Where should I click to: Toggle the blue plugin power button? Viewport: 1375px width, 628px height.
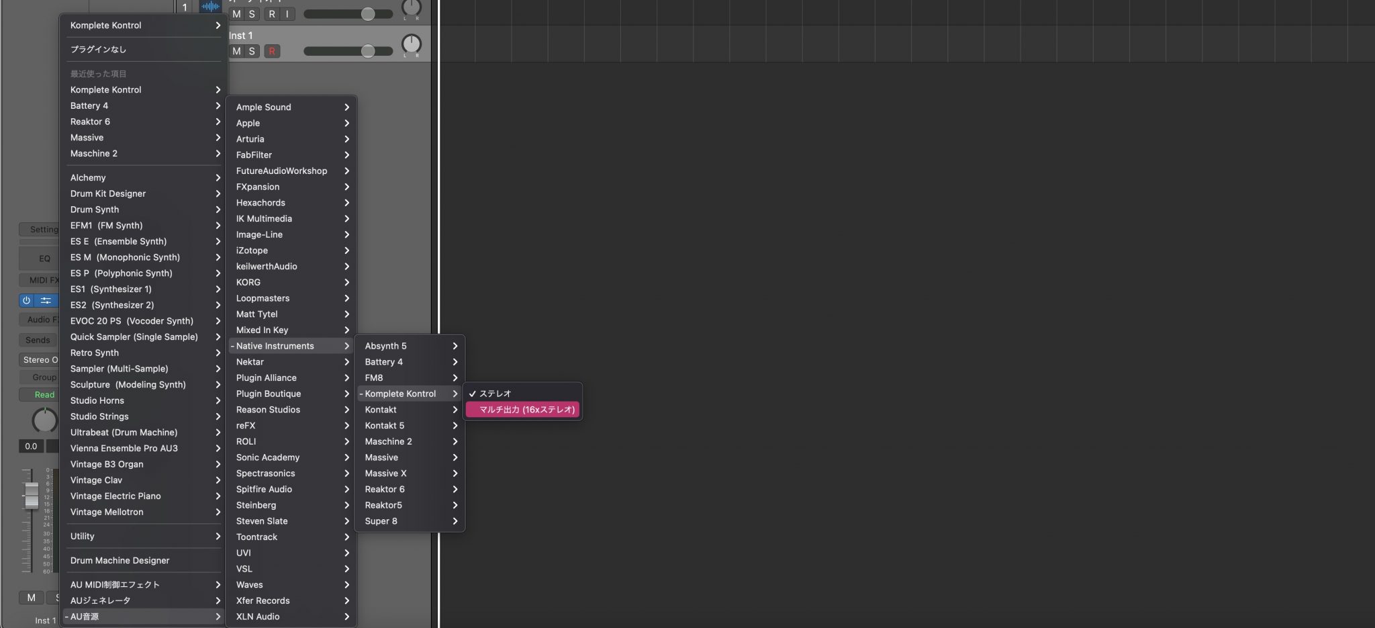(27, 300)
